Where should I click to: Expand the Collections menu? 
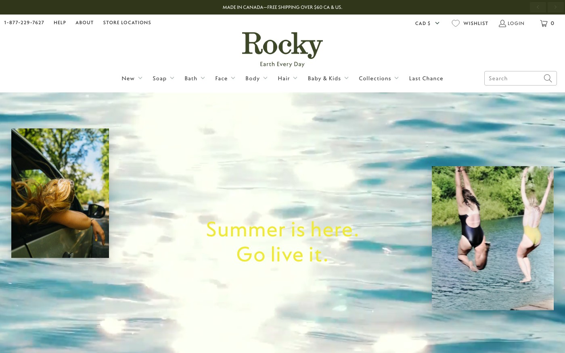coord(379,78)
